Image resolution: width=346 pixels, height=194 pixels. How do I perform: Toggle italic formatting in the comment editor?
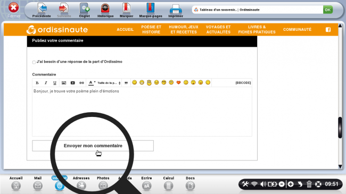coord(46,83)
